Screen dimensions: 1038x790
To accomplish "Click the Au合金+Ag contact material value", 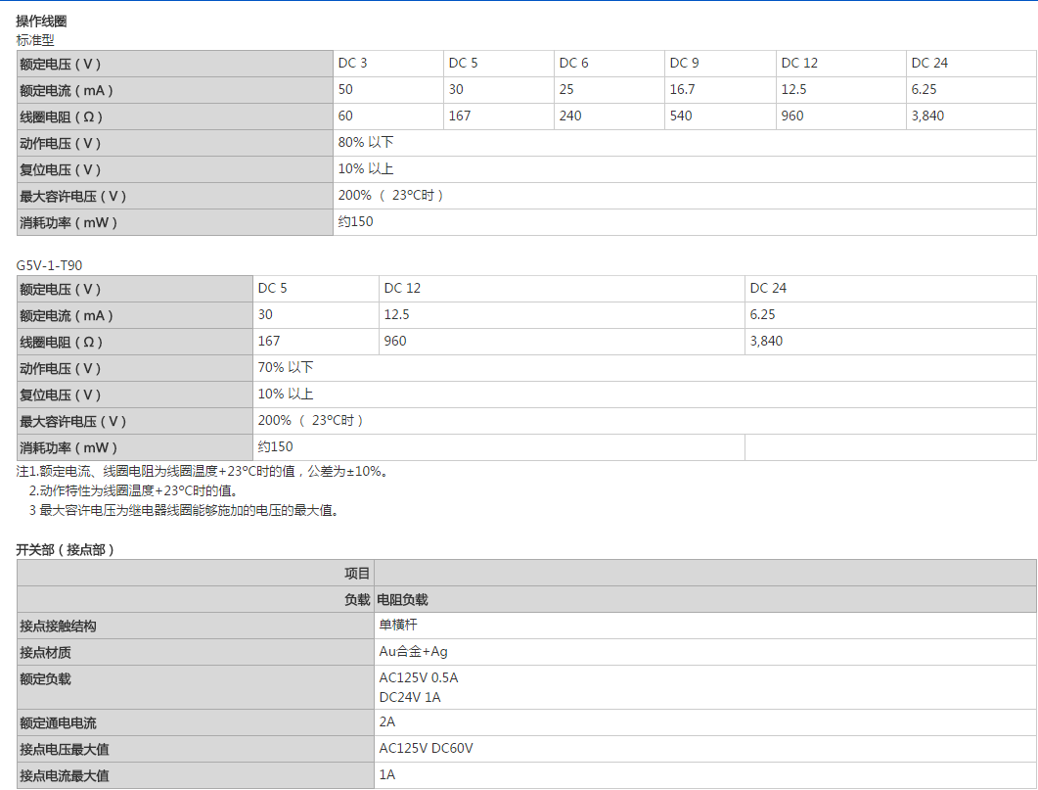I will tap(413, 651).
